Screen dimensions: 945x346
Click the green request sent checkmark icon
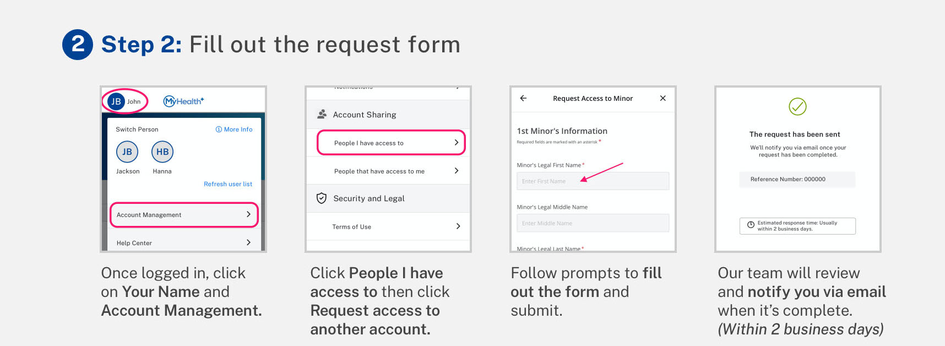click(797, 106)
